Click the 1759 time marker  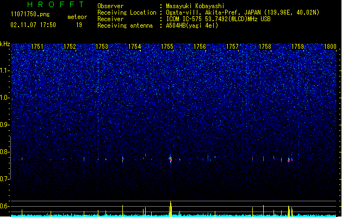(x=297, y=47)
